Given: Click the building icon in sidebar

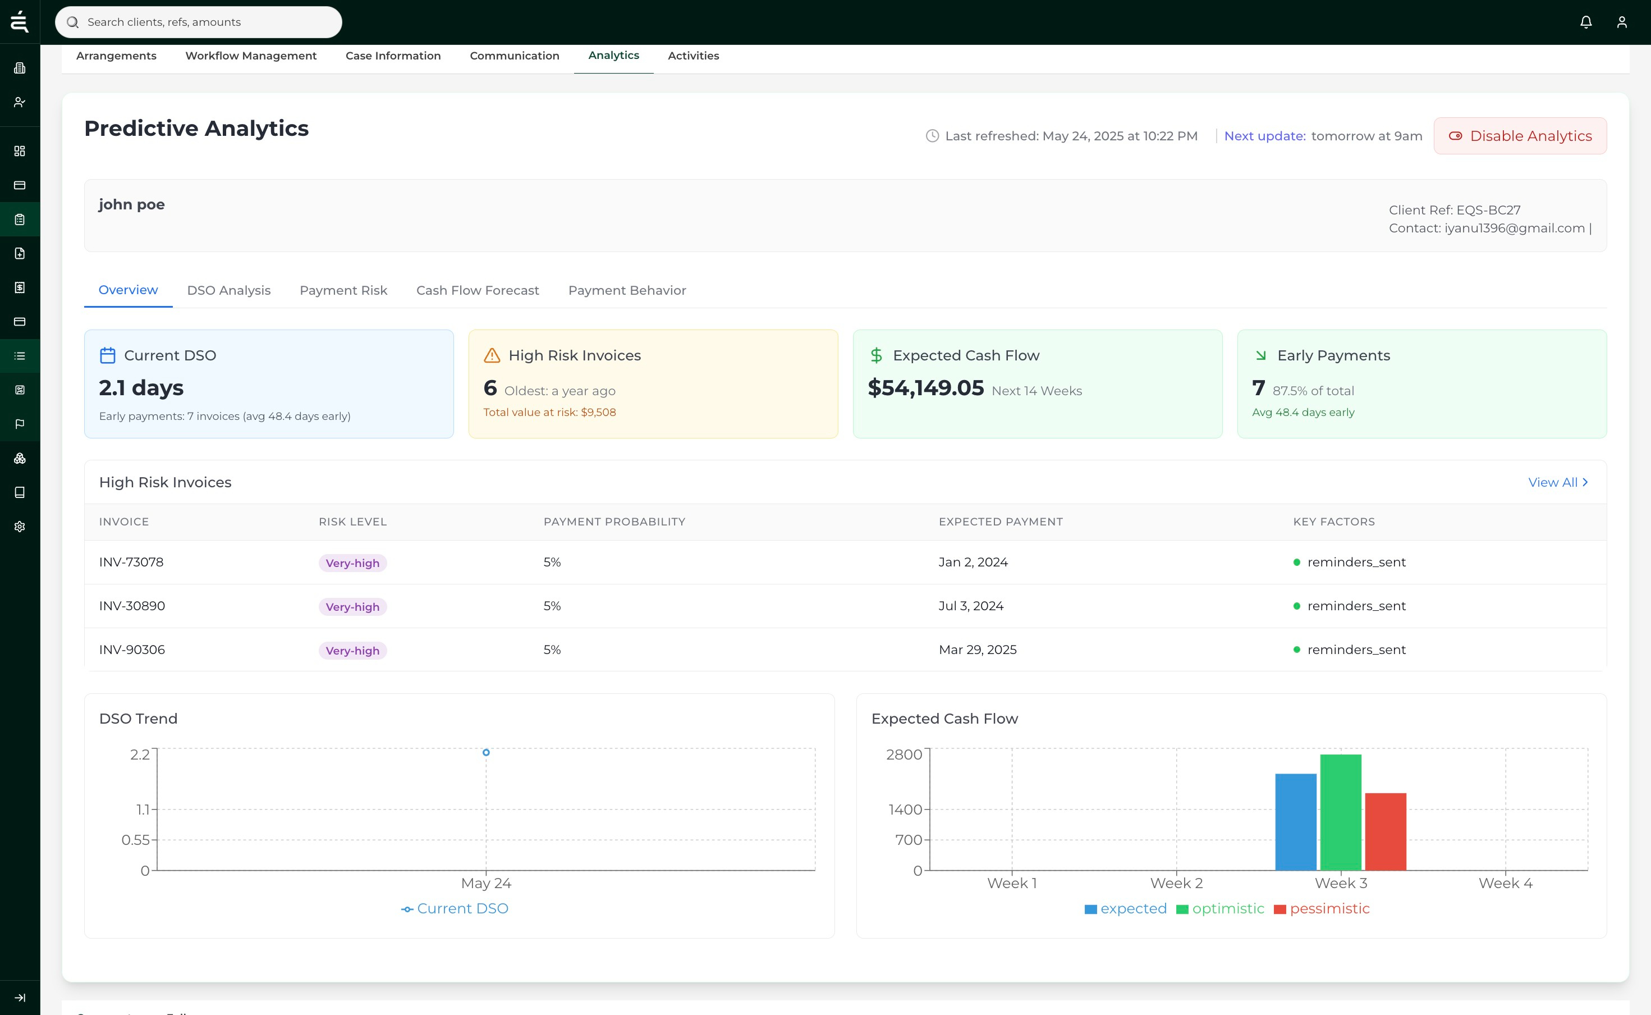Looking at the screenshot, I should point(20,68).
